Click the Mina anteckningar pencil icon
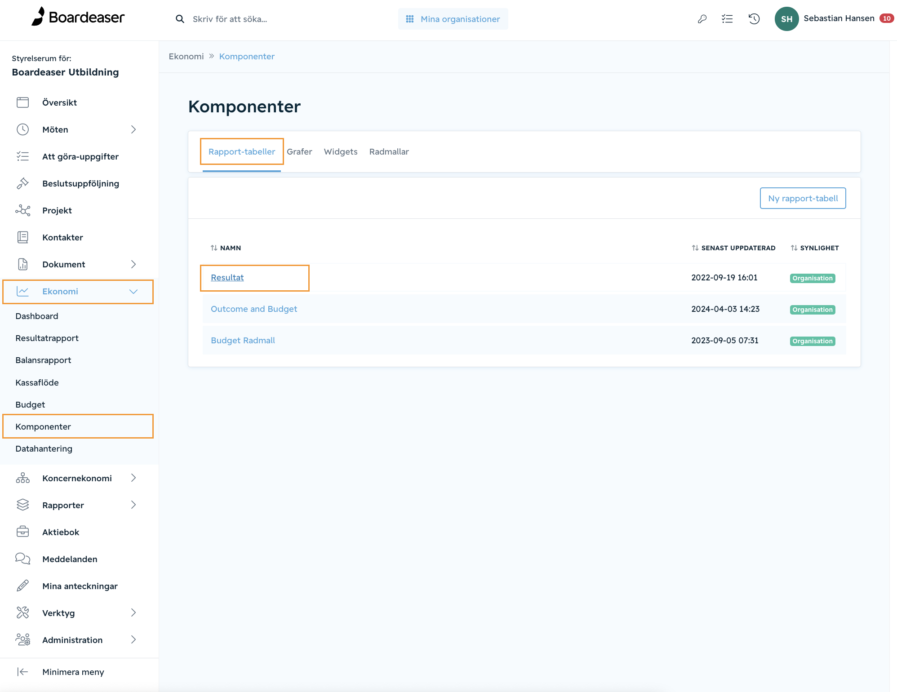This screenshot has width=897, height=692. tap(22, 586)
